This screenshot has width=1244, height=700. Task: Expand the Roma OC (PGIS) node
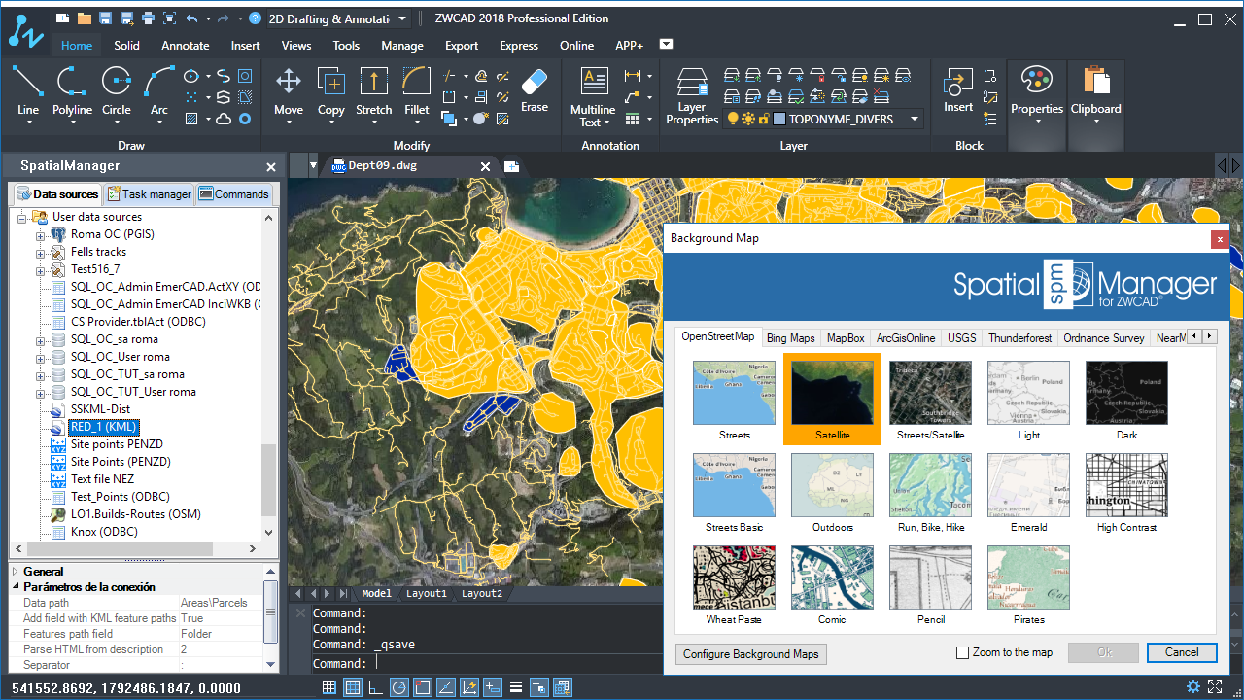click(40, 234)
